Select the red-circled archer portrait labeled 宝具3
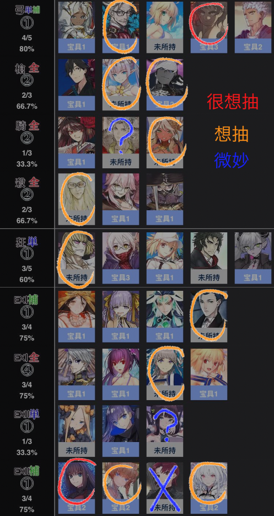This screenshot has width=274, height=516. click(208, 27)
